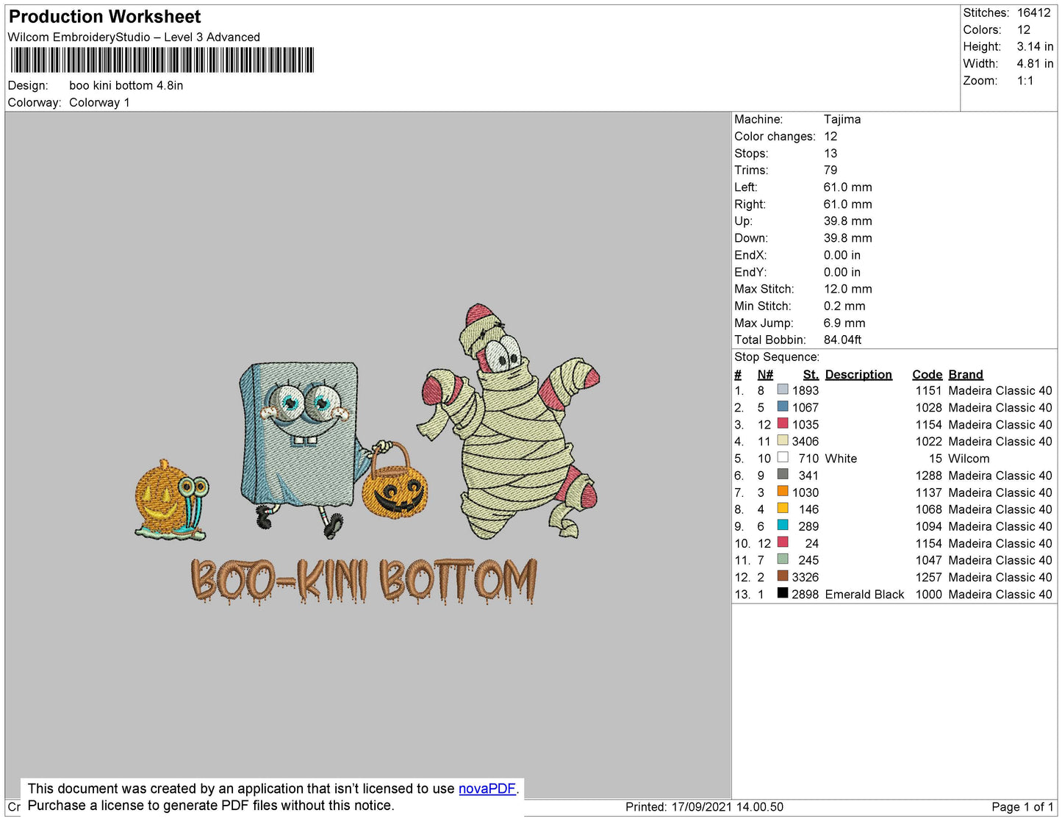
Task: Select the yellow swatch for code 1068
Action: [x=783, y=509]
